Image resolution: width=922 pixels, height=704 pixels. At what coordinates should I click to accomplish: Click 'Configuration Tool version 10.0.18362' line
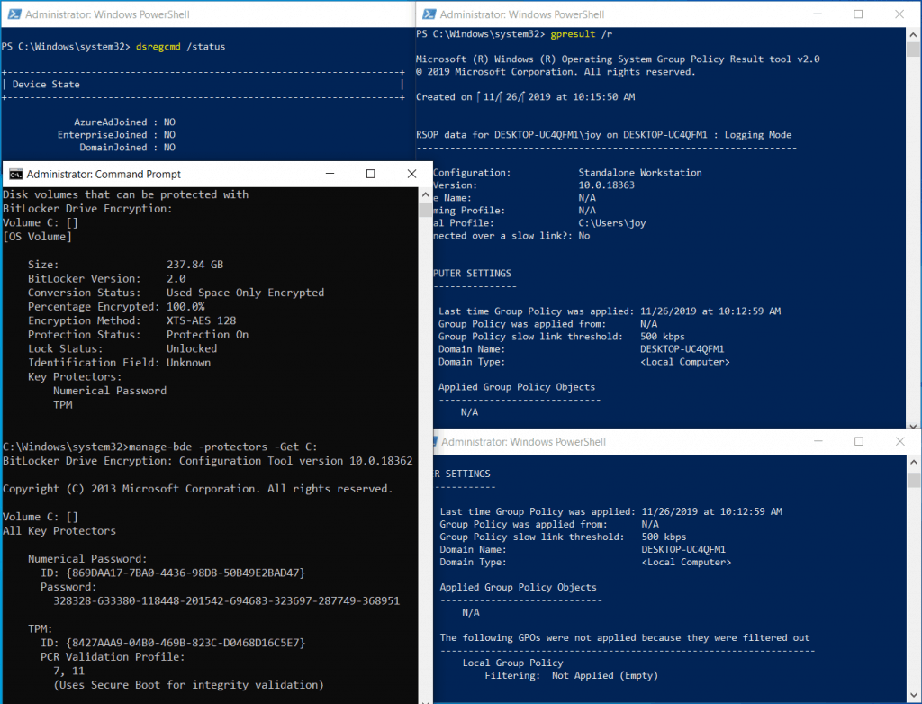click(208, 461)
